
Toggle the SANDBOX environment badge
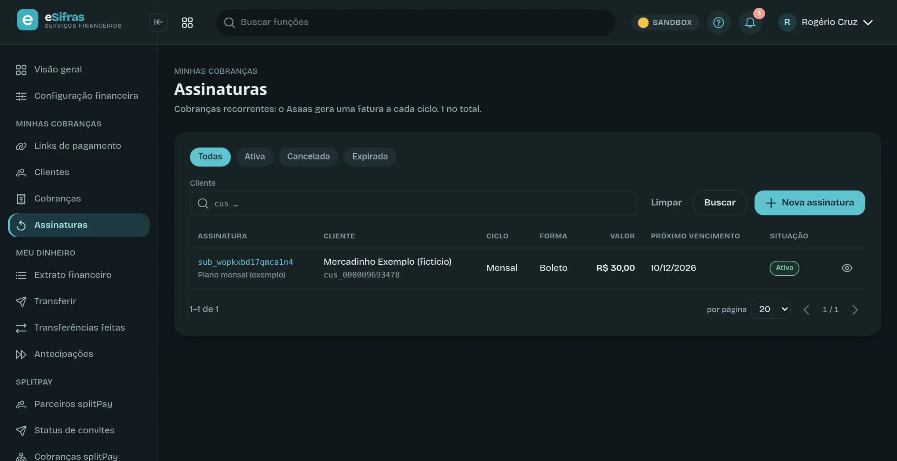pyautogui.click(x=665, y=22)
